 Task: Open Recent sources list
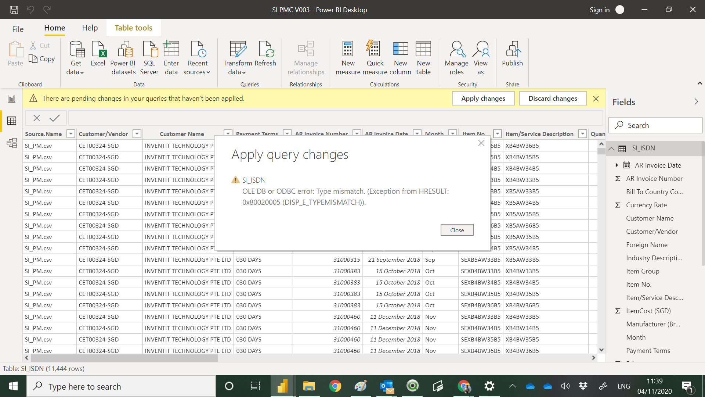[197, 58]
